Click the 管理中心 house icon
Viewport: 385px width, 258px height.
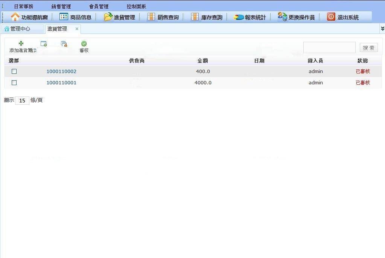point(7,29)
